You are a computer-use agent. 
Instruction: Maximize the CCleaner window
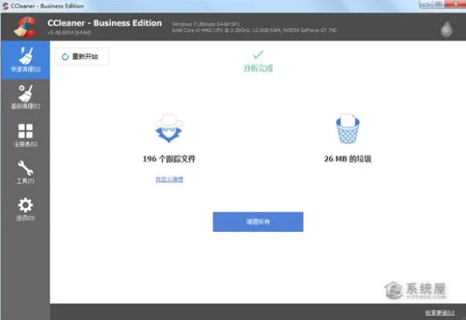point(438,4)
